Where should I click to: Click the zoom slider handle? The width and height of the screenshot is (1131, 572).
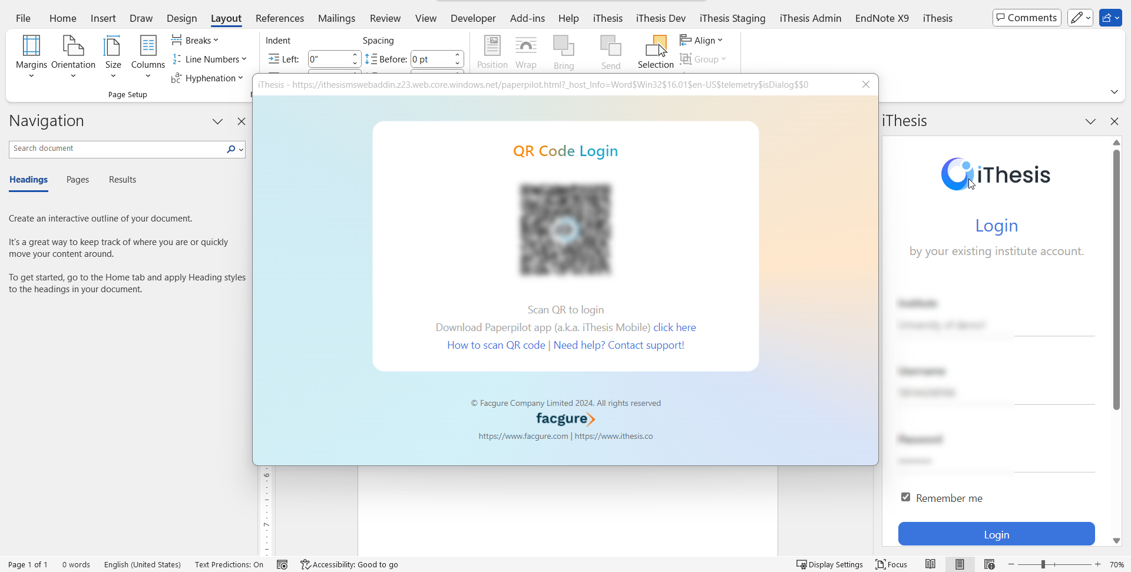[x=1043, y=564]
